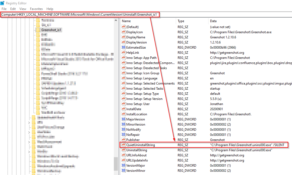Select the Greenshot_is1 key label in tree
The height and width of the screenshot is (175, 292).
pyautogui.click(x=51, y=30)
